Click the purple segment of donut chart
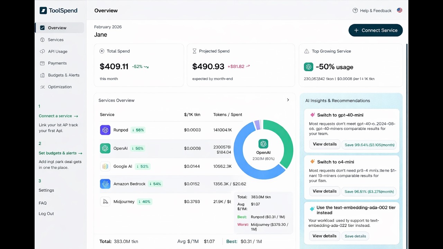The height and width of the screenshot is (249, 443). 257,125
